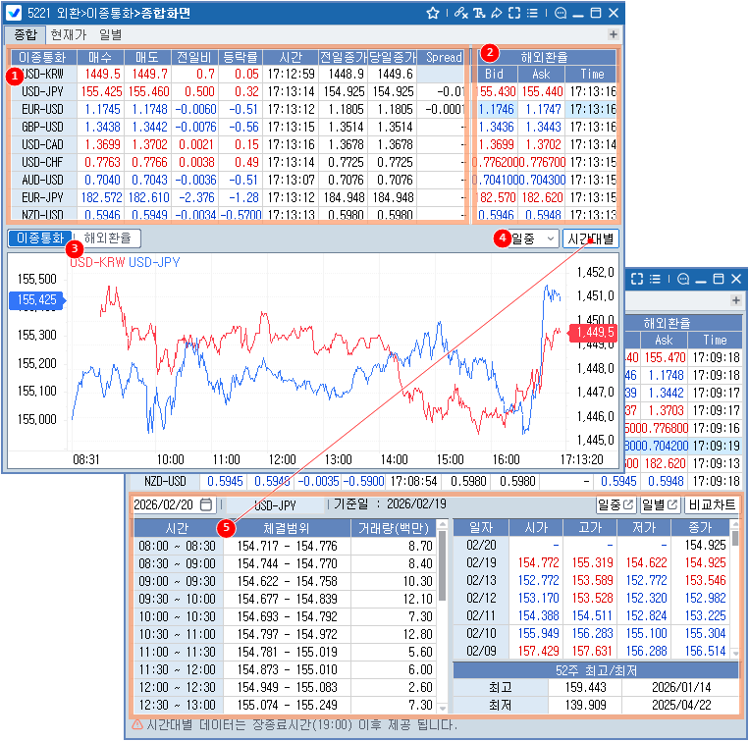749x741 pixels.
Task: Add screen 5221 to favorites with star icon
Action: pyautogui.click(x=433, y=13)
